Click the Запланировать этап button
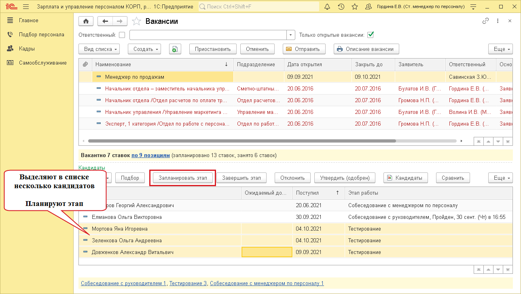 183,178
